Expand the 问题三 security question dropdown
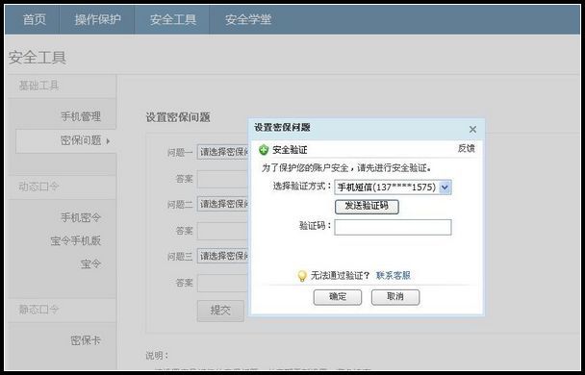585x375 pixels. pyautogui.click(x=223, y=256)
